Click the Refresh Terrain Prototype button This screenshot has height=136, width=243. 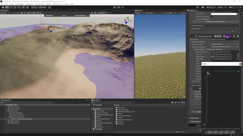tap(215, 22)
